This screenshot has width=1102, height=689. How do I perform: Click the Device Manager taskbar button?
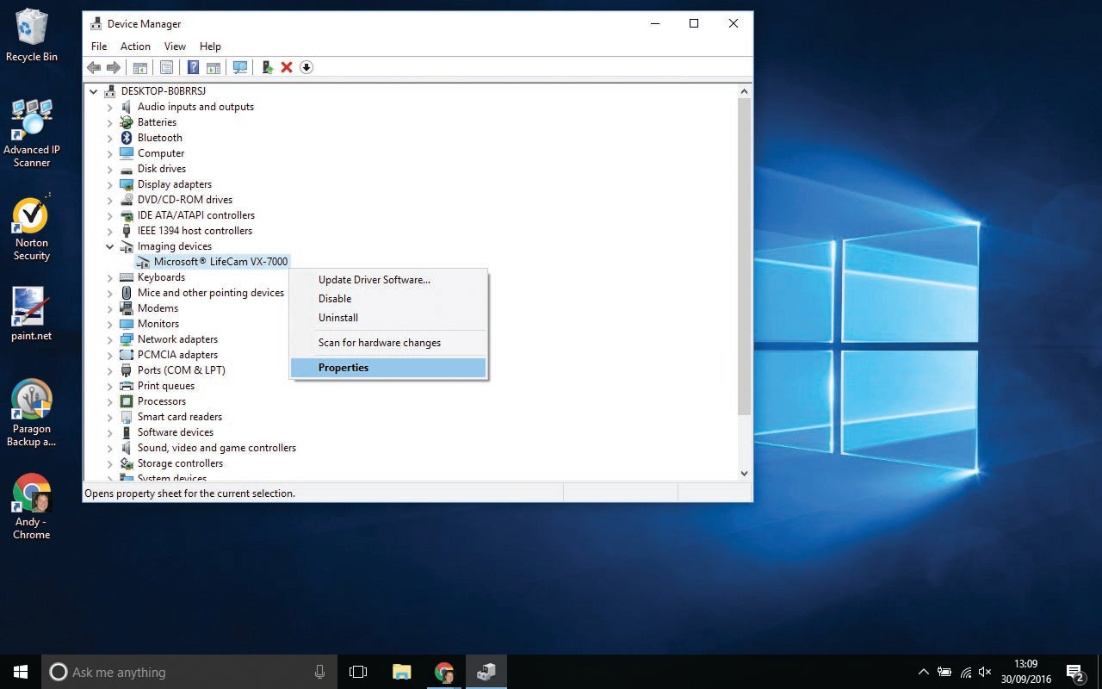pos(486,672)
